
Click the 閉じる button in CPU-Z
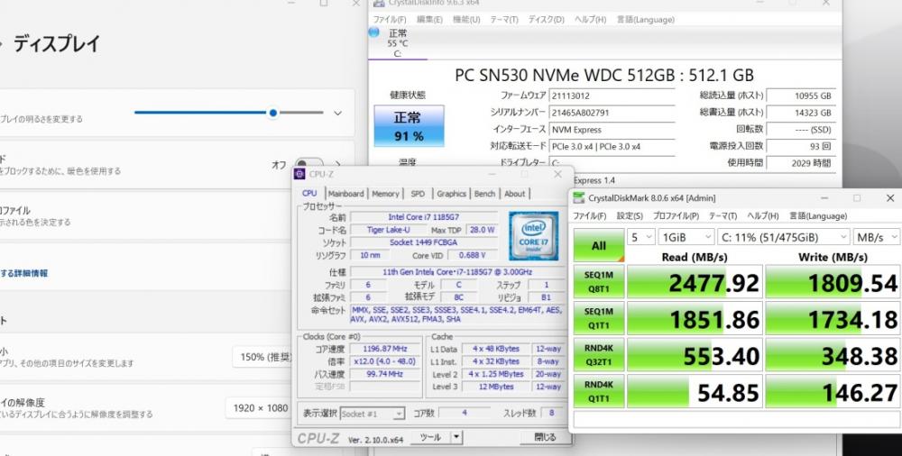click(545, 438)
